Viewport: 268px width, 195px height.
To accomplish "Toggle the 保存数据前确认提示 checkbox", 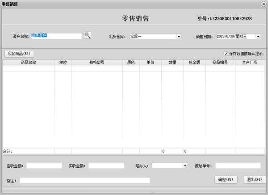I will (x=227, y=53).
